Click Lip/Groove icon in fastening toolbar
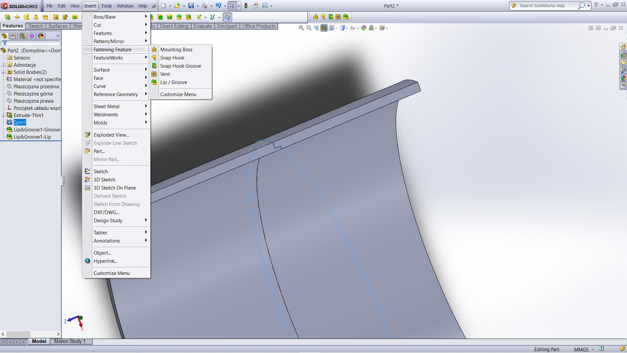The height and width of the screenshot is (353, 627). [346, 17]
